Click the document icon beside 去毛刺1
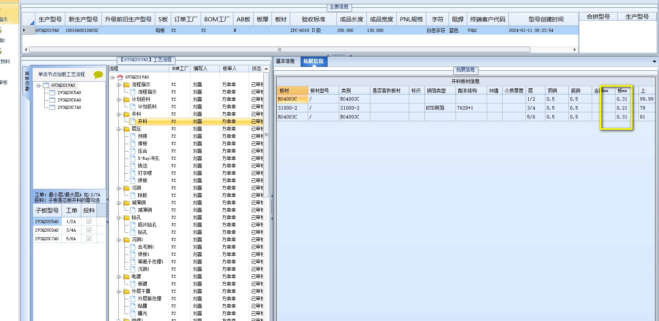The height and width of the screenshot is (321, 659). pos(133,247)
